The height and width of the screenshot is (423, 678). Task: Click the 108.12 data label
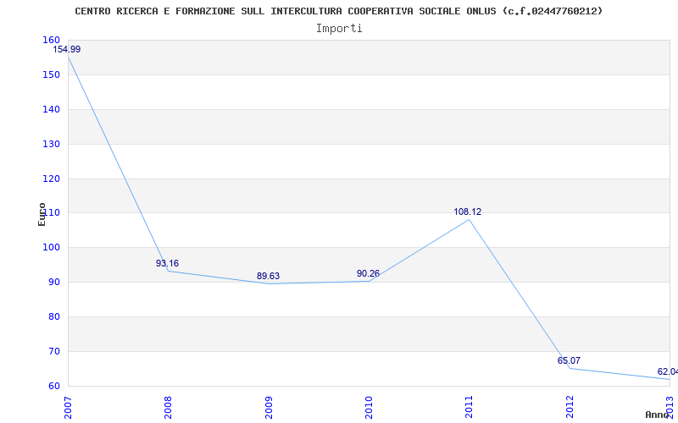click(x=468, y=212)
